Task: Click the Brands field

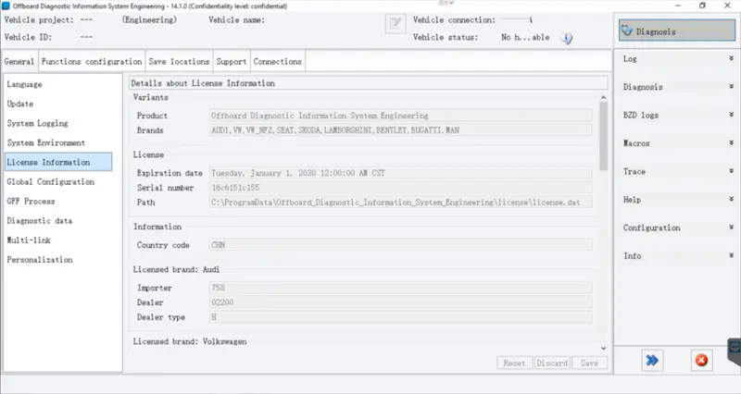Action: (x=400, y=130)
